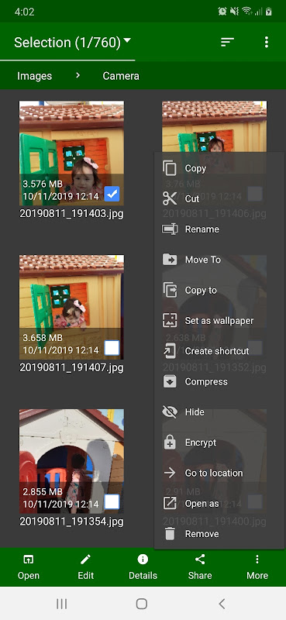Screen dimensions: 286x620
Task: Click file name 20190811_191403.jpg
Action: [71, 214]
